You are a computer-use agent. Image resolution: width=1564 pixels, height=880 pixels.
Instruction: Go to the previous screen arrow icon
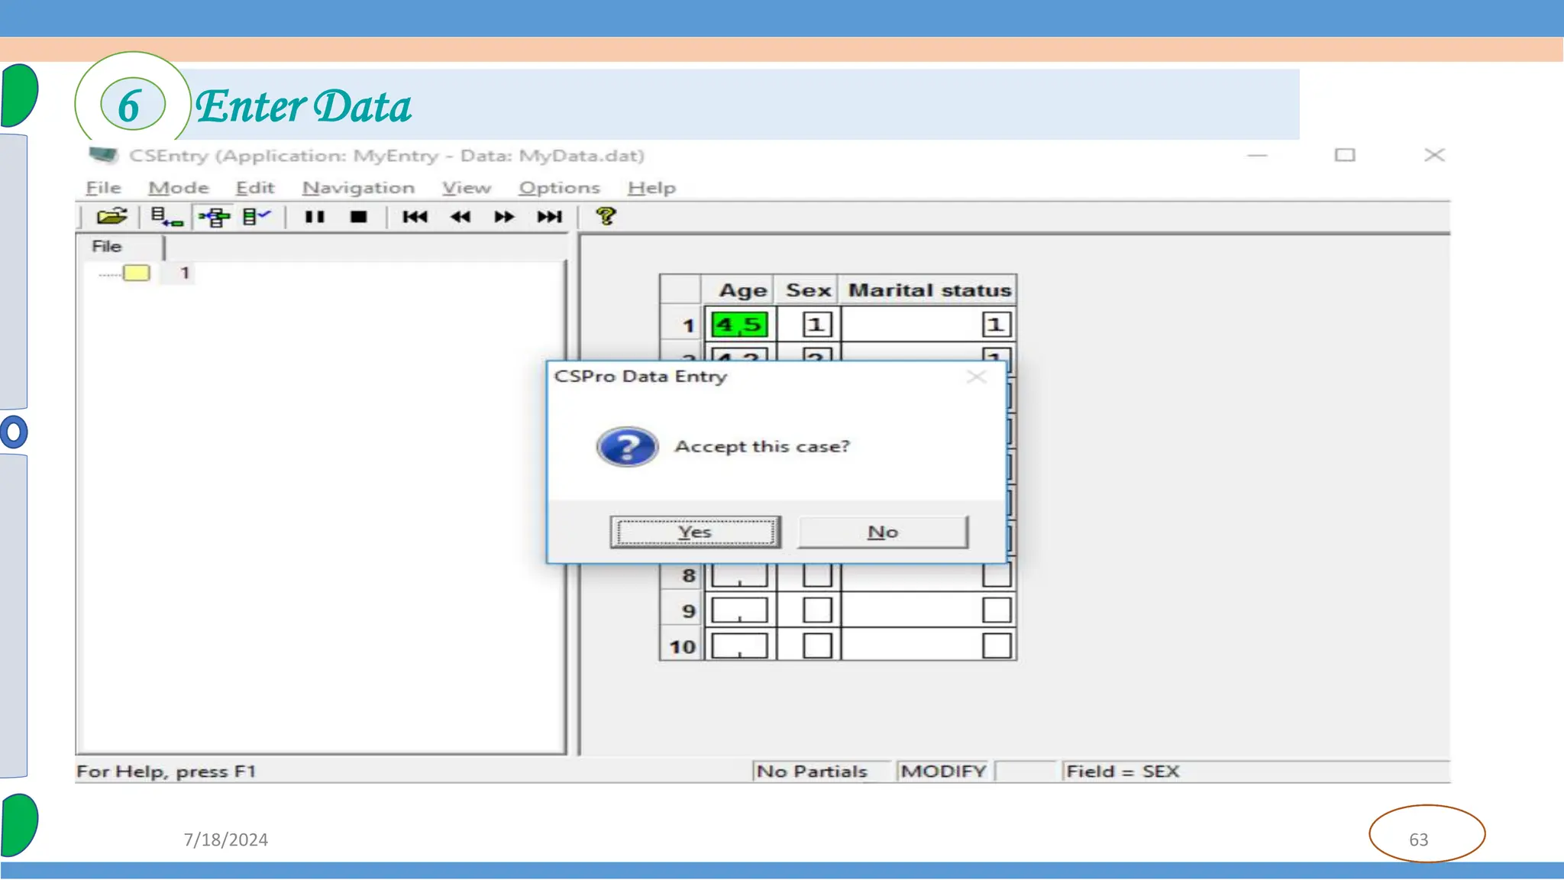click(x=460, y=217)
